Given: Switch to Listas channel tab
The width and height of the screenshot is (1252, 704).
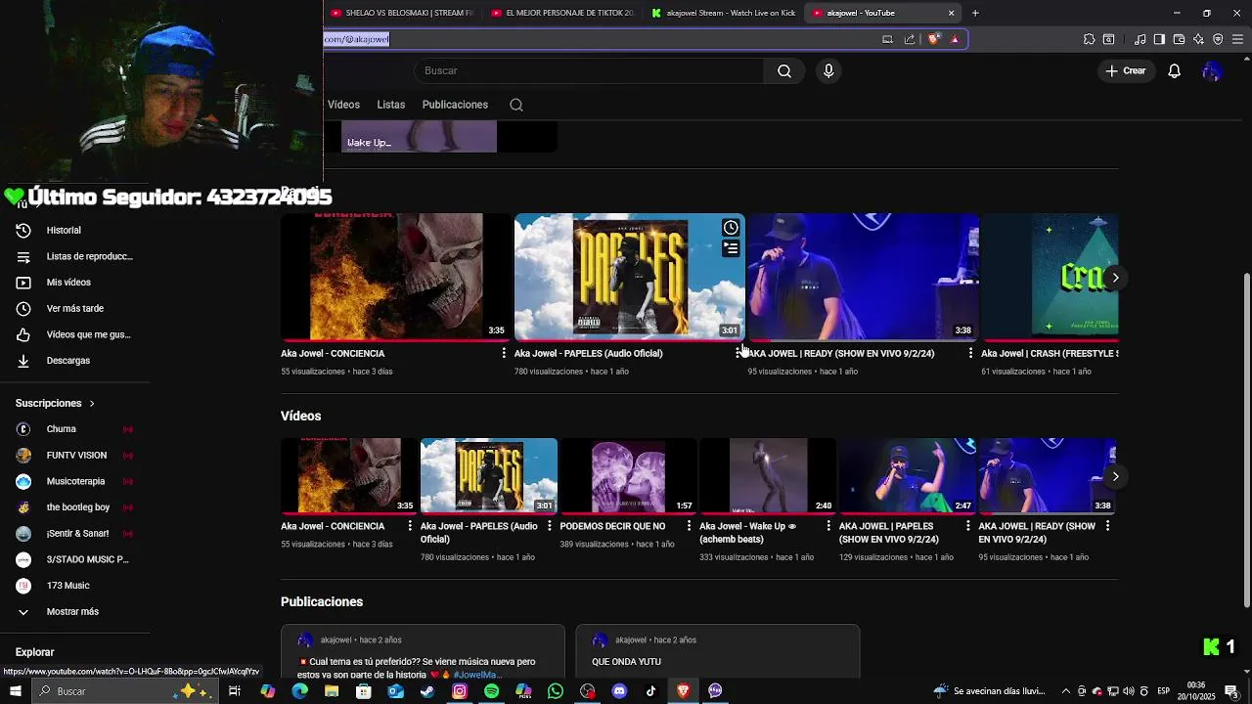Looking at the screenshot, I should pyautogui.click(x=391, y=105).
